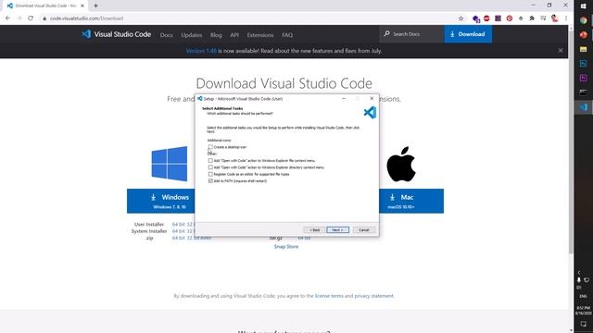Open the Extensions link in site navigation
Screen dimensions: 593x333
tap(260, 35)
